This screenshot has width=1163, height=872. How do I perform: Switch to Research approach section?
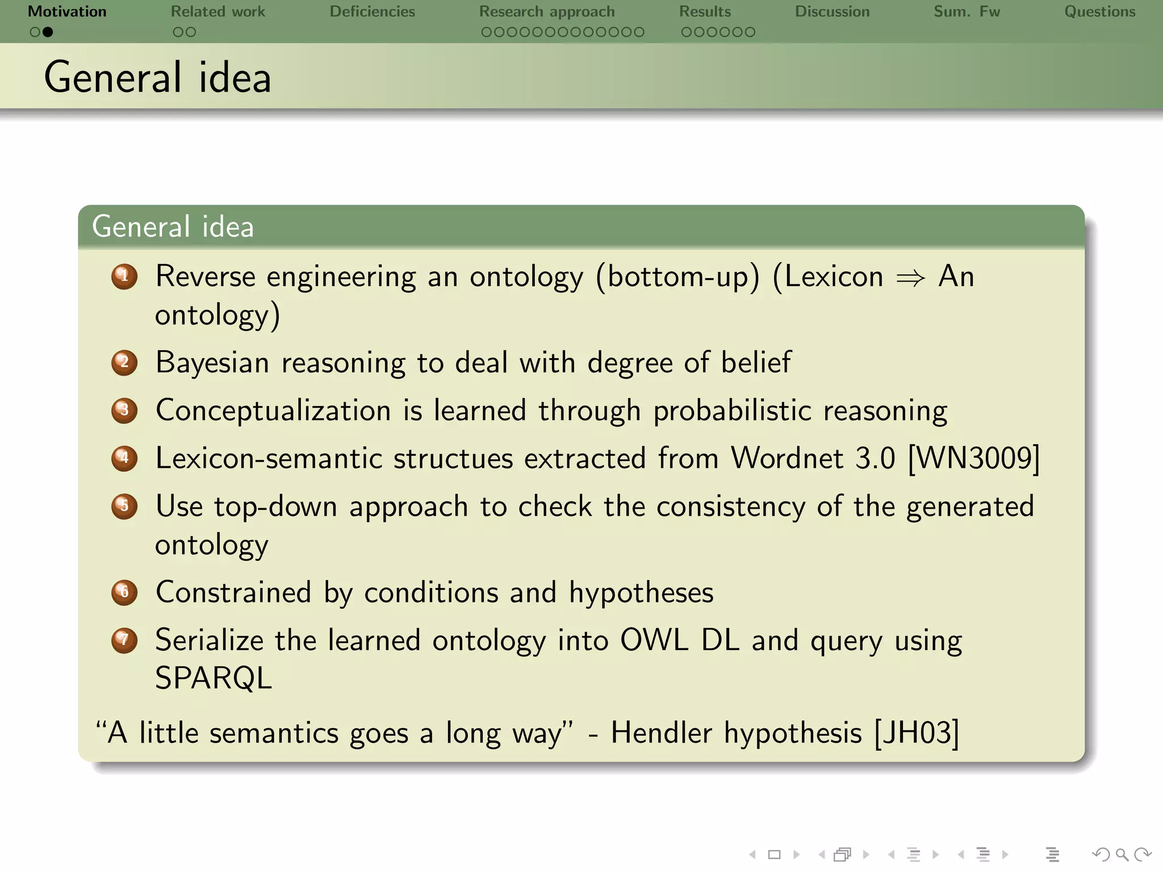coord(547,12)
